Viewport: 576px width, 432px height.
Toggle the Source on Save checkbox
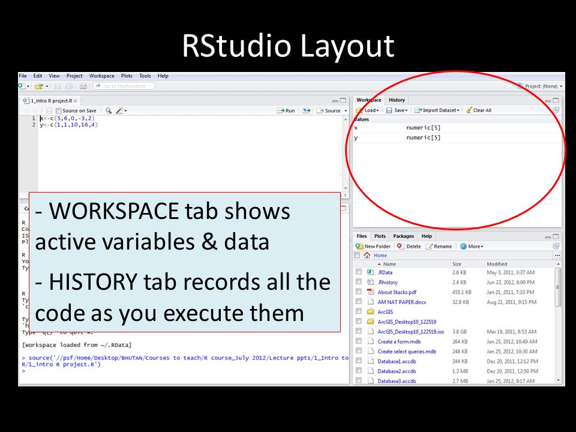[58, 110]
